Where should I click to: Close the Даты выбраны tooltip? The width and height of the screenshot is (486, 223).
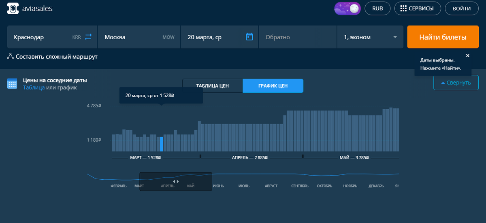click(467, 55)
